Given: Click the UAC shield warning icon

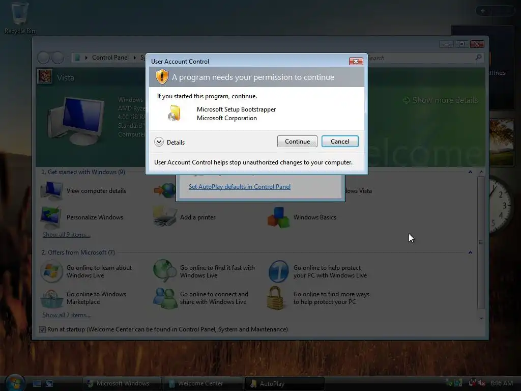Looking at the screenshot, I should coord(162,77).
